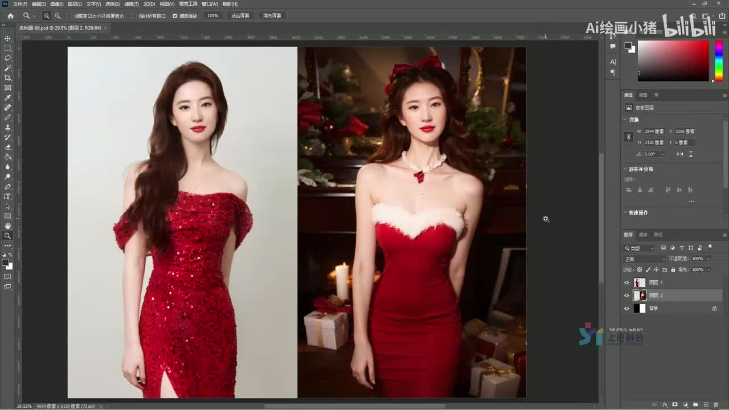Screen dimensions: 729x410
Task: Open the zoom tool preset dropdown arrow
Action: 34,16
